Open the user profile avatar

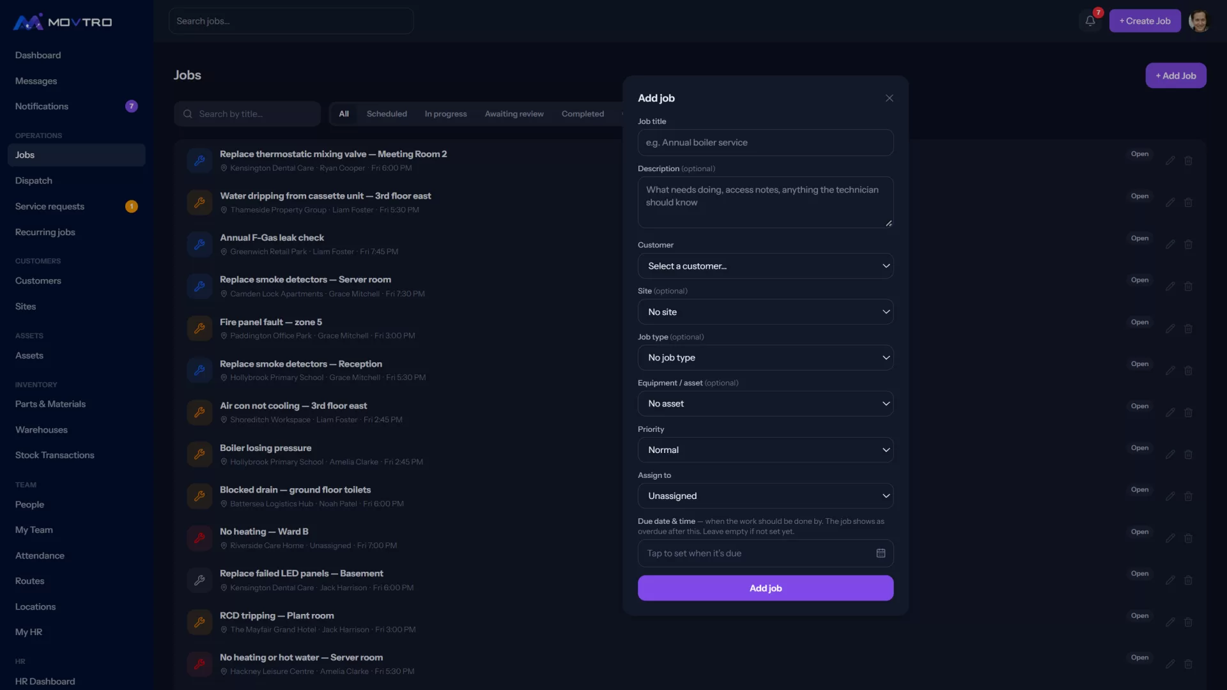1199,20
